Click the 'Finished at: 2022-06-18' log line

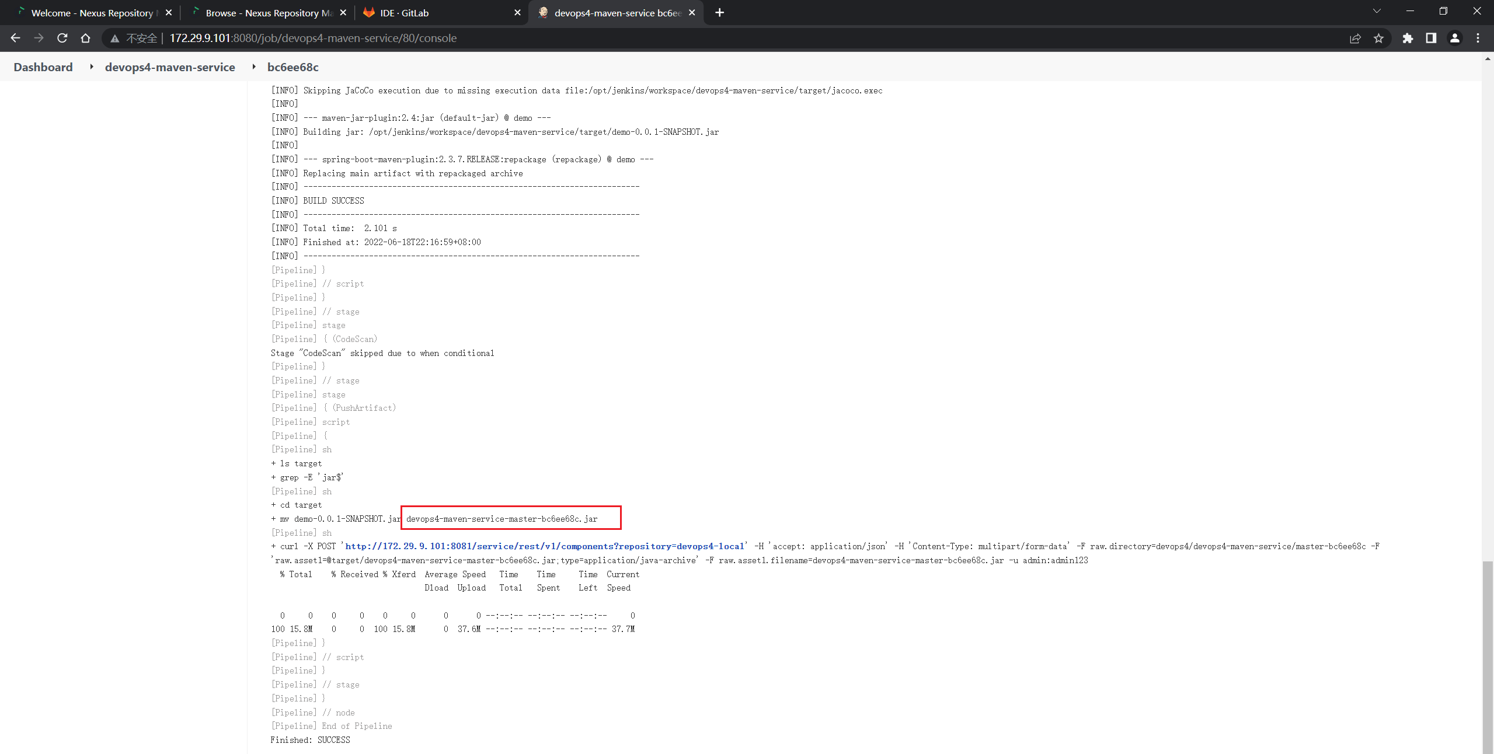[x=376, y=242]
